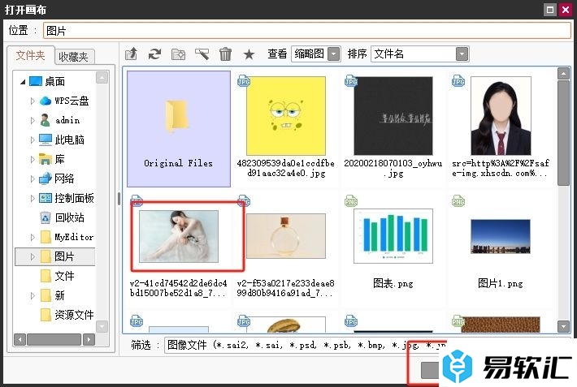Delete selected file with trash icon
The image size is (577, 387).
pyautogui.click(x=225, y=54)
